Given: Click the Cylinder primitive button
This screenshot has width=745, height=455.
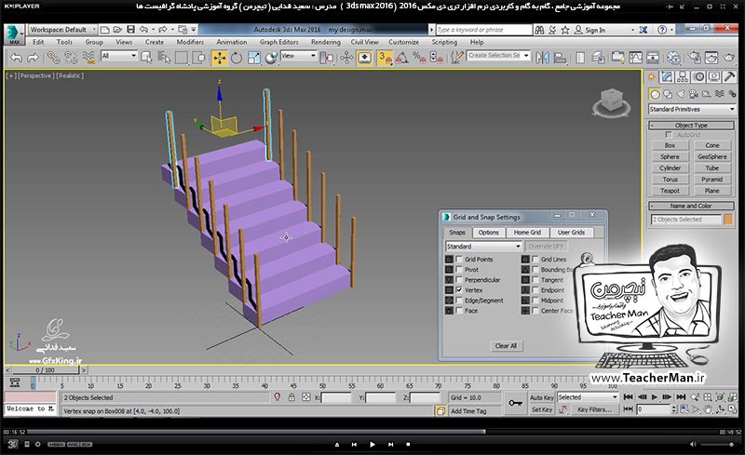Looking at the screenshot, I should point(670,168).
